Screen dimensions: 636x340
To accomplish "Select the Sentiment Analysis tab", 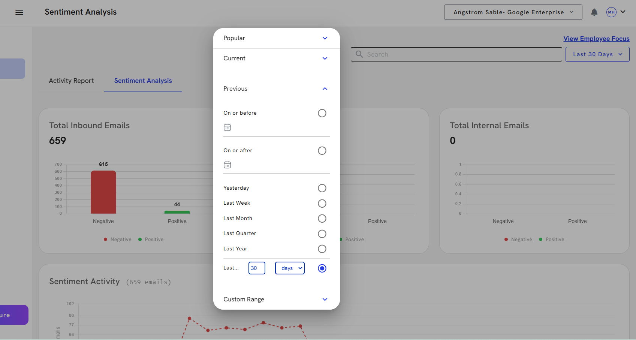I will [143, 81].
